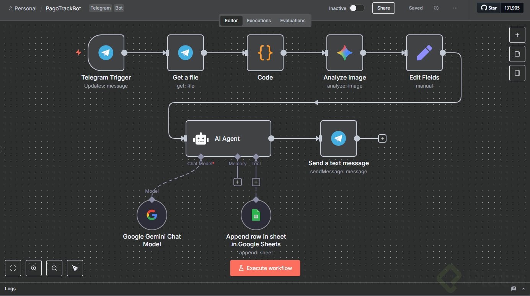
Task: Add a Memory sub-node via its plus connector
Action: 237,182
